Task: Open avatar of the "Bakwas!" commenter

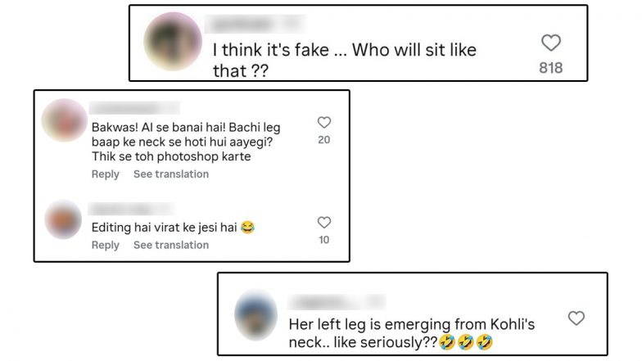Action: tap(64, 120)
